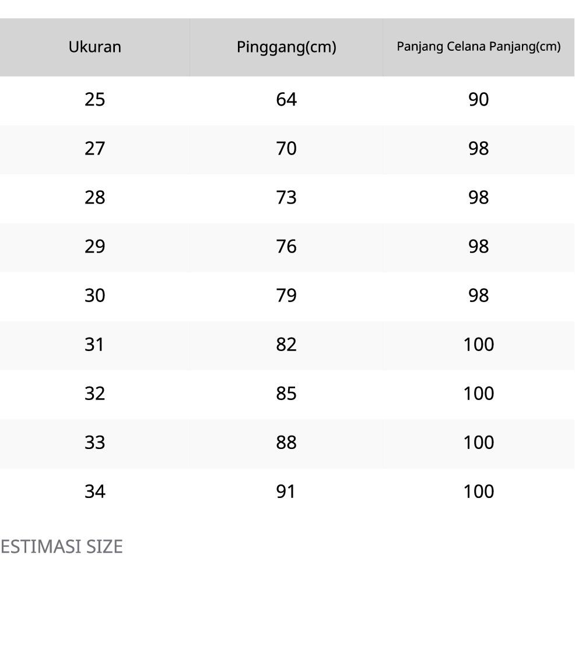
Task: Select size 27 in Ukuran column
Action: pyautogui.click(x=94, y=149)
